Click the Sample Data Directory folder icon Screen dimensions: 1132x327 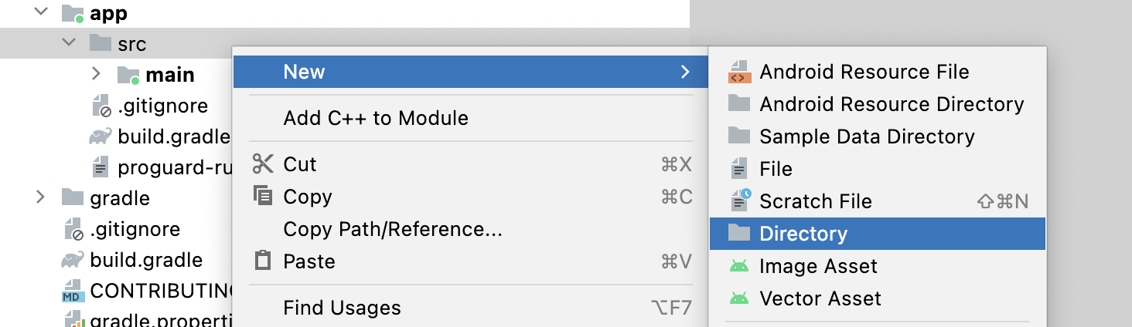coord(739,137)
